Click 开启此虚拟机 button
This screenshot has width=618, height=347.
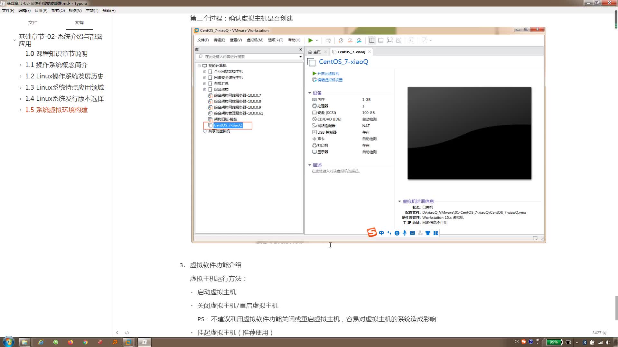tap(327, 73)
